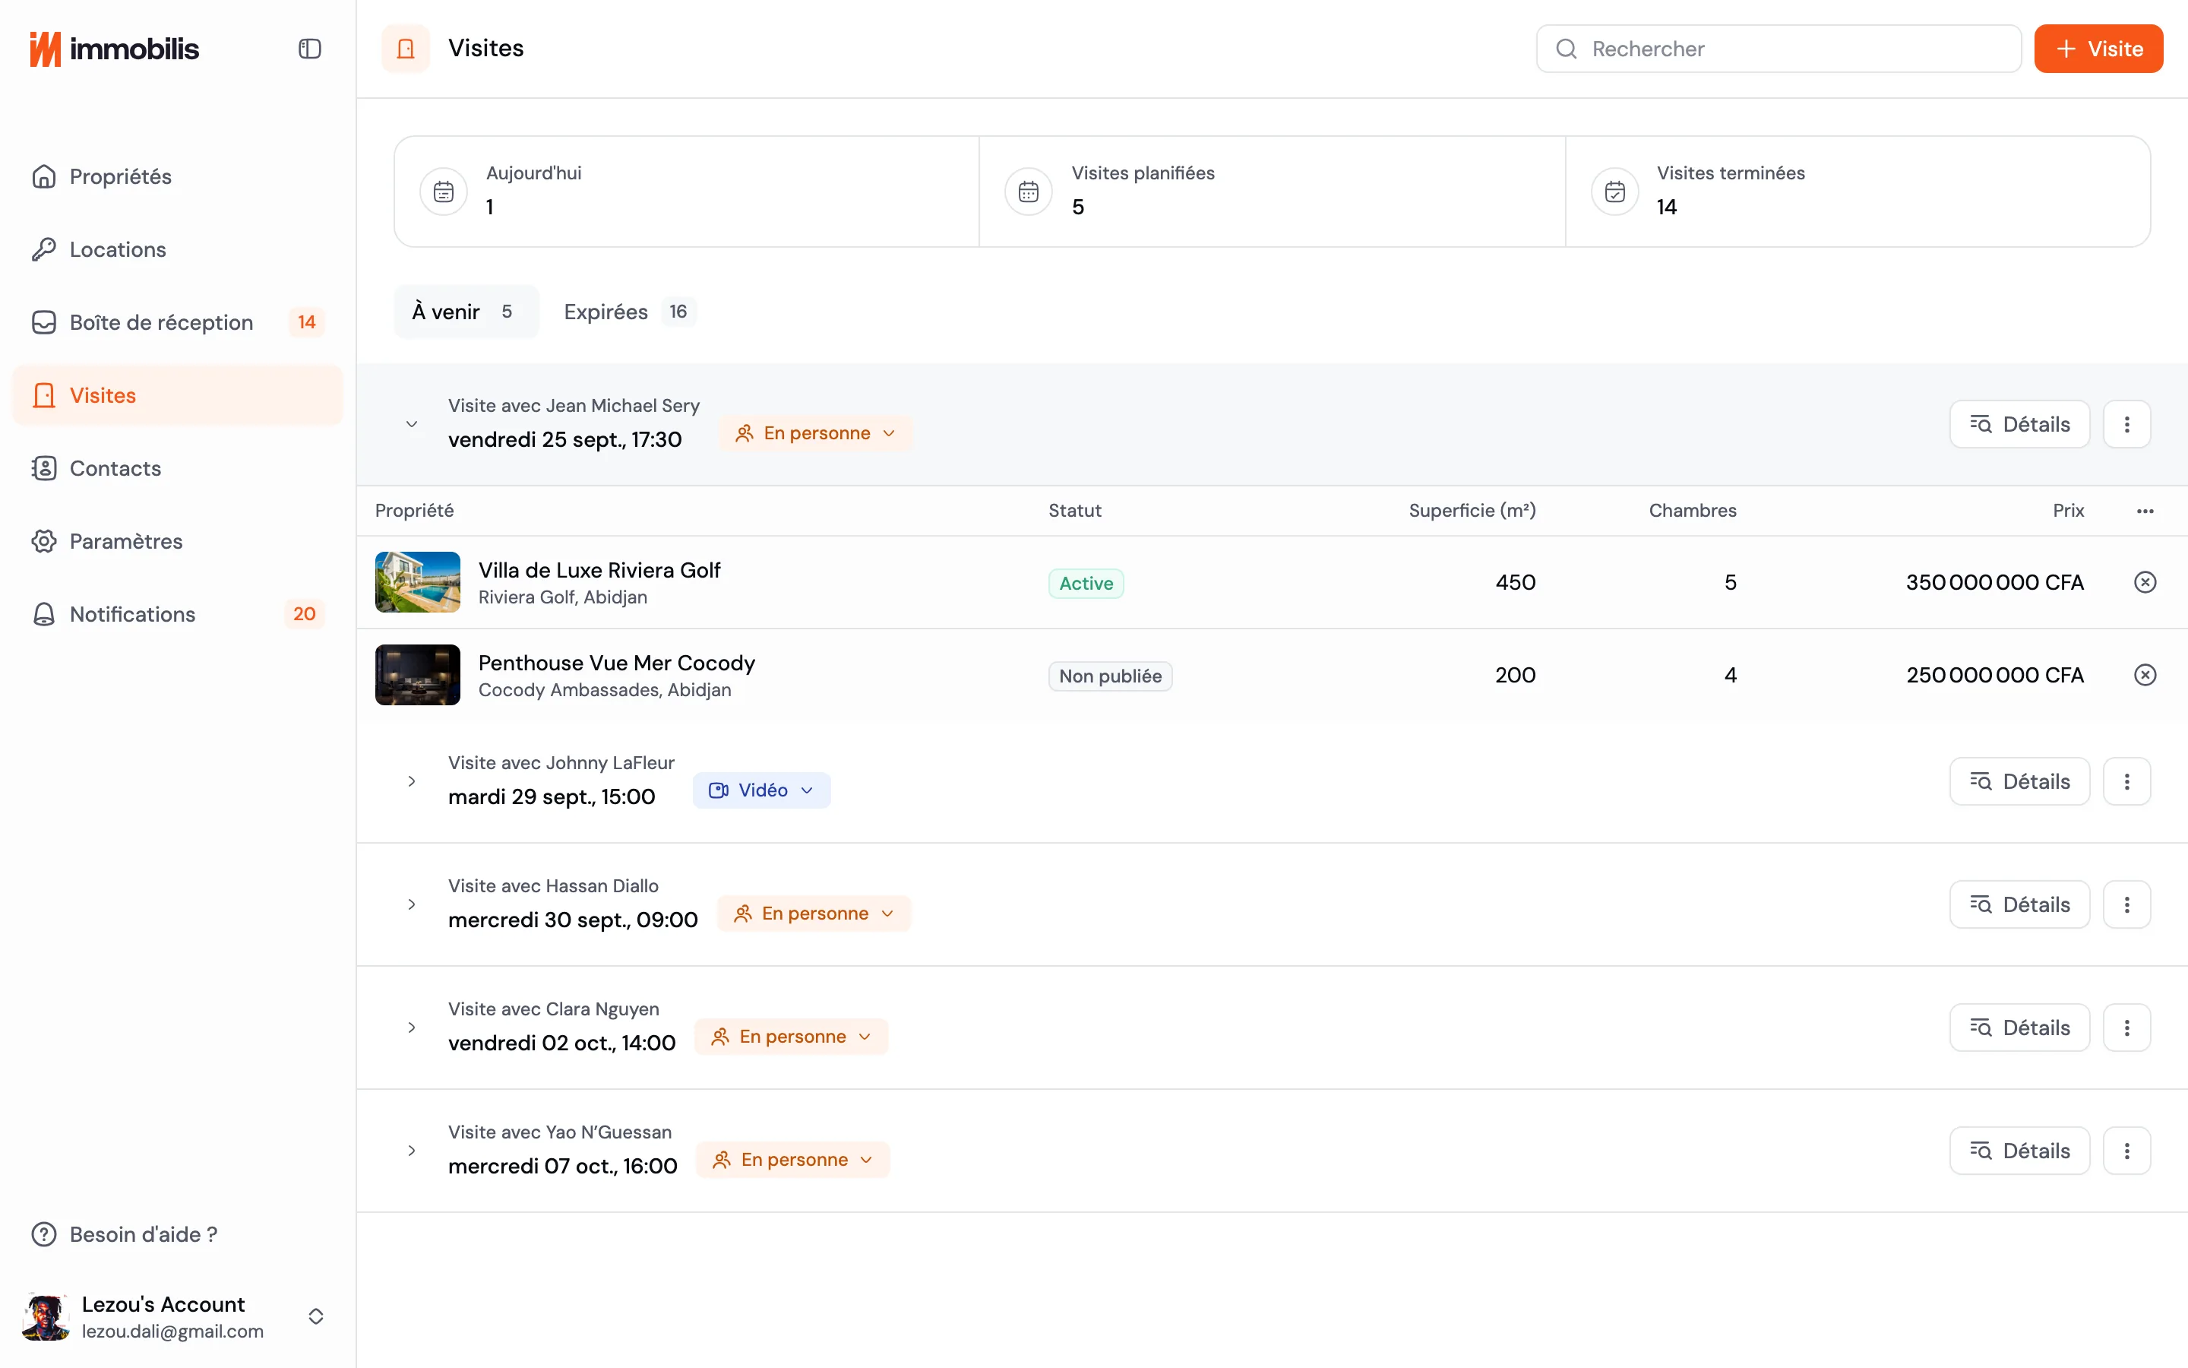This screenshot has width=2188, height=1368.
Task: Switch to the À venir tab
Action: [x=466, y=312]
